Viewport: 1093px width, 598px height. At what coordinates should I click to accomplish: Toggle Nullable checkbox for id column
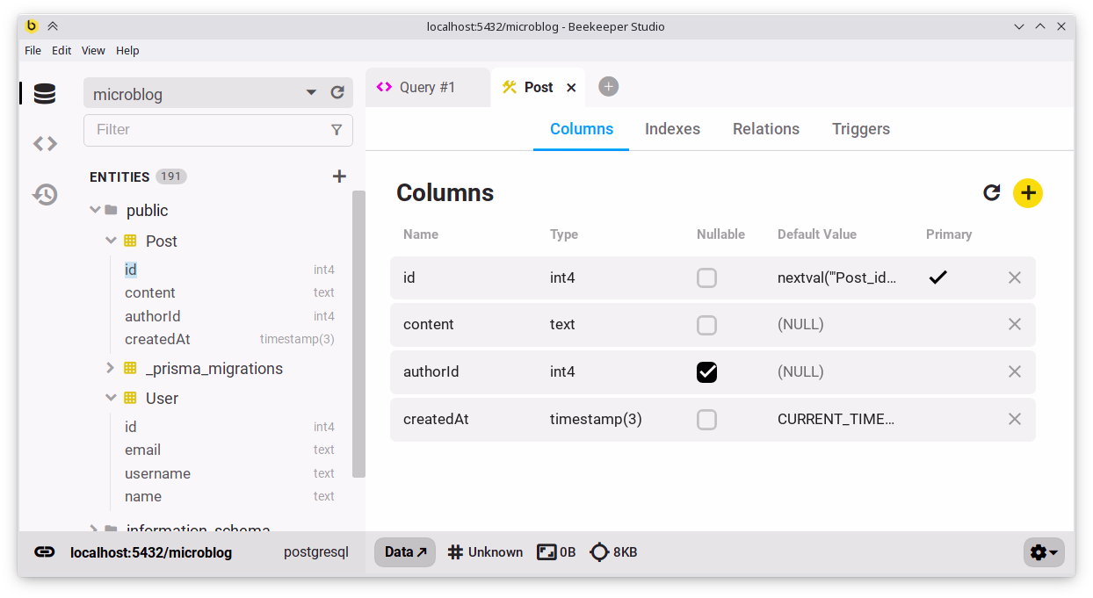click(706, 278)
